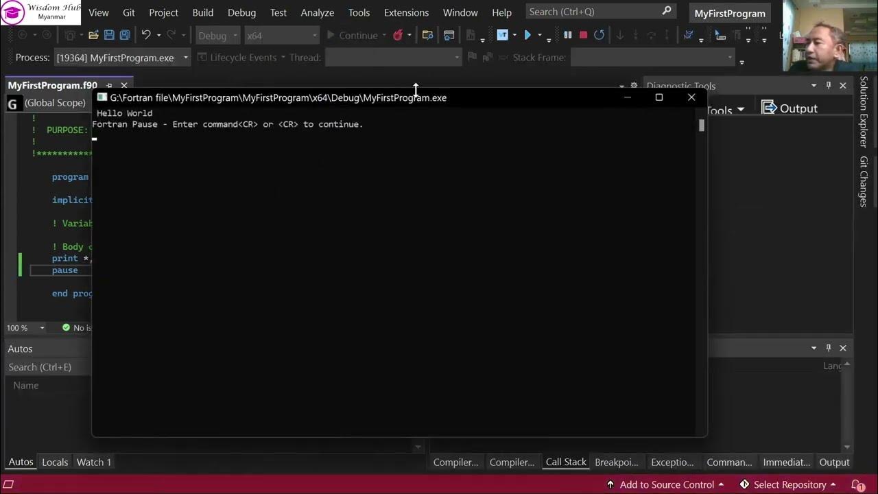
Task: Switch to the Exceptio... tab
Action: tap(672, 462)
